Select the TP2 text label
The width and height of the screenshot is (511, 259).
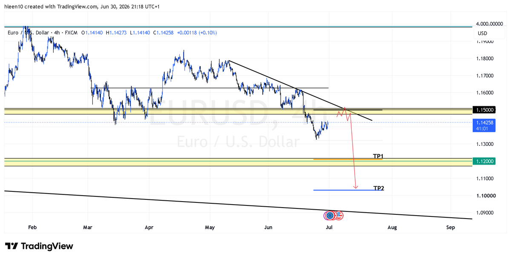point(379,188)
